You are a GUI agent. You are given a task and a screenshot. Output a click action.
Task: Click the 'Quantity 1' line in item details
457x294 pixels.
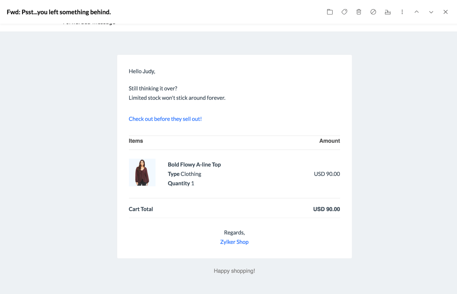pos(181,183)
